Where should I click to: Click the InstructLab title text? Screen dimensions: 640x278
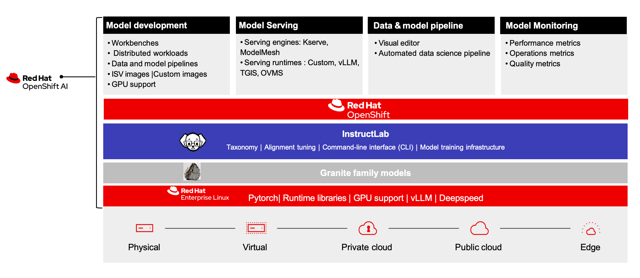[x=365, y=134]
